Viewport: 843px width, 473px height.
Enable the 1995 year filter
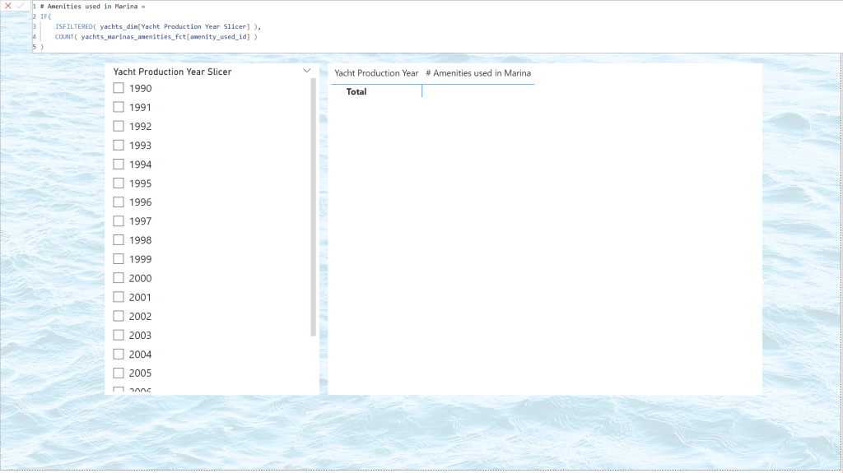[119, 183]
